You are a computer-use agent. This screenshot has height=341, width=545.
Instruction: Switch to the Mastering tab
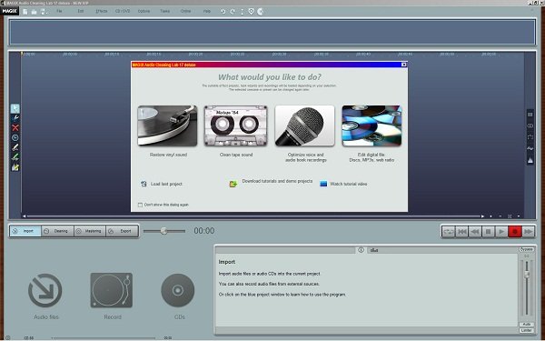point(90,231)
